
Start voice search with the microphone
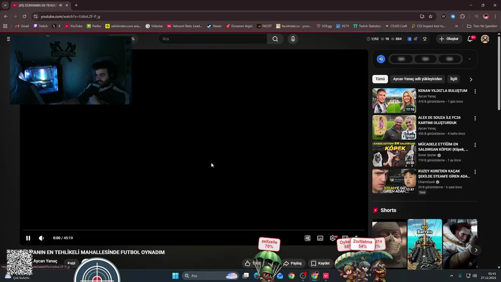pyautogui.click(x=293, y=39)
